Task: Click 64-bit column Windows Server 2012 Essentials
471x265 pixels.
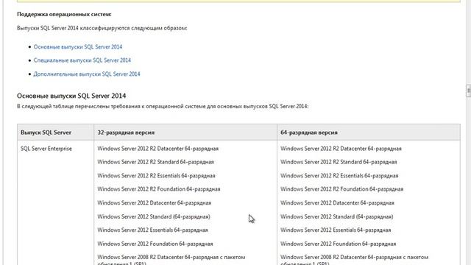Action: pyautogui.click(x=336, y=230)
